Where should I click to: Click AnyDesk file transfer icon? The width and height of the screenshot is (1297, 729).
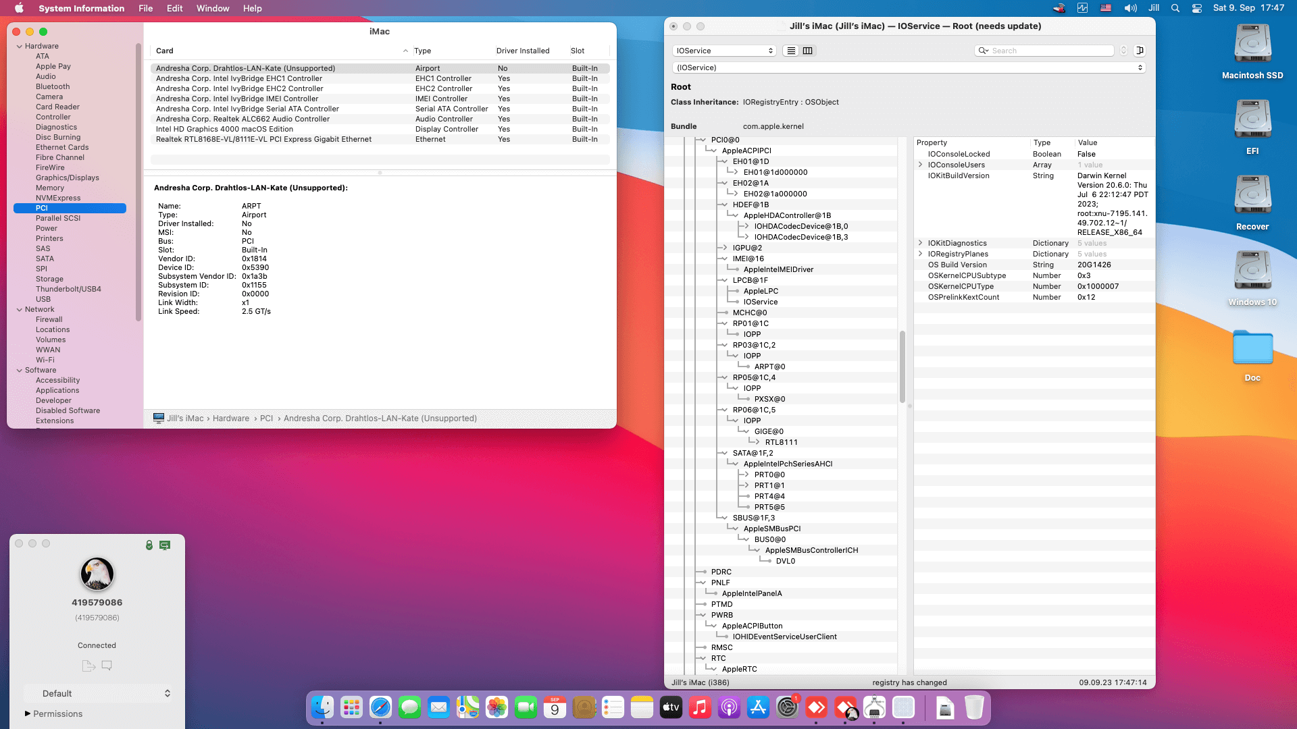(88, 666)
